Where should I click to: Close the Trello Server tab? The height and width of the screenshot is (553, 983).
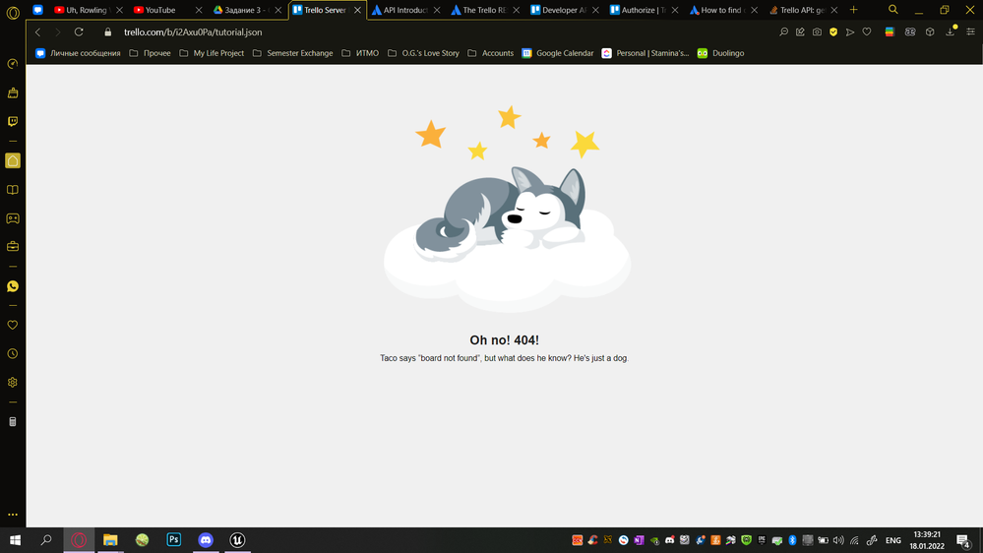[357, 10]
